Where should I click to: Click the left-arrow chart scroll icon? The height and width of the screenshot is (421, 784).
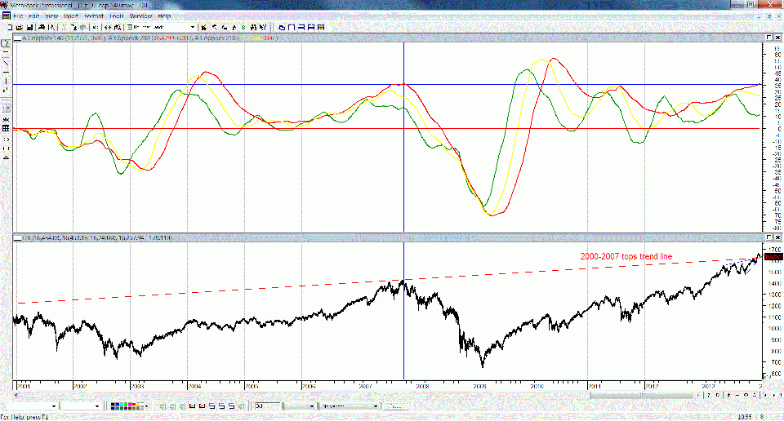pos(765,395)
